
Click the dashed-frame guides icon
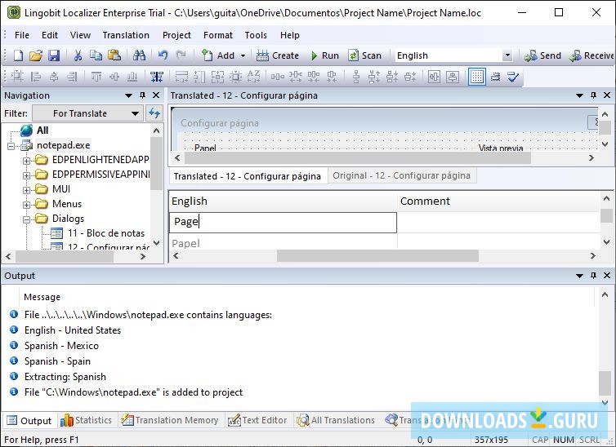tap(495, 77)
